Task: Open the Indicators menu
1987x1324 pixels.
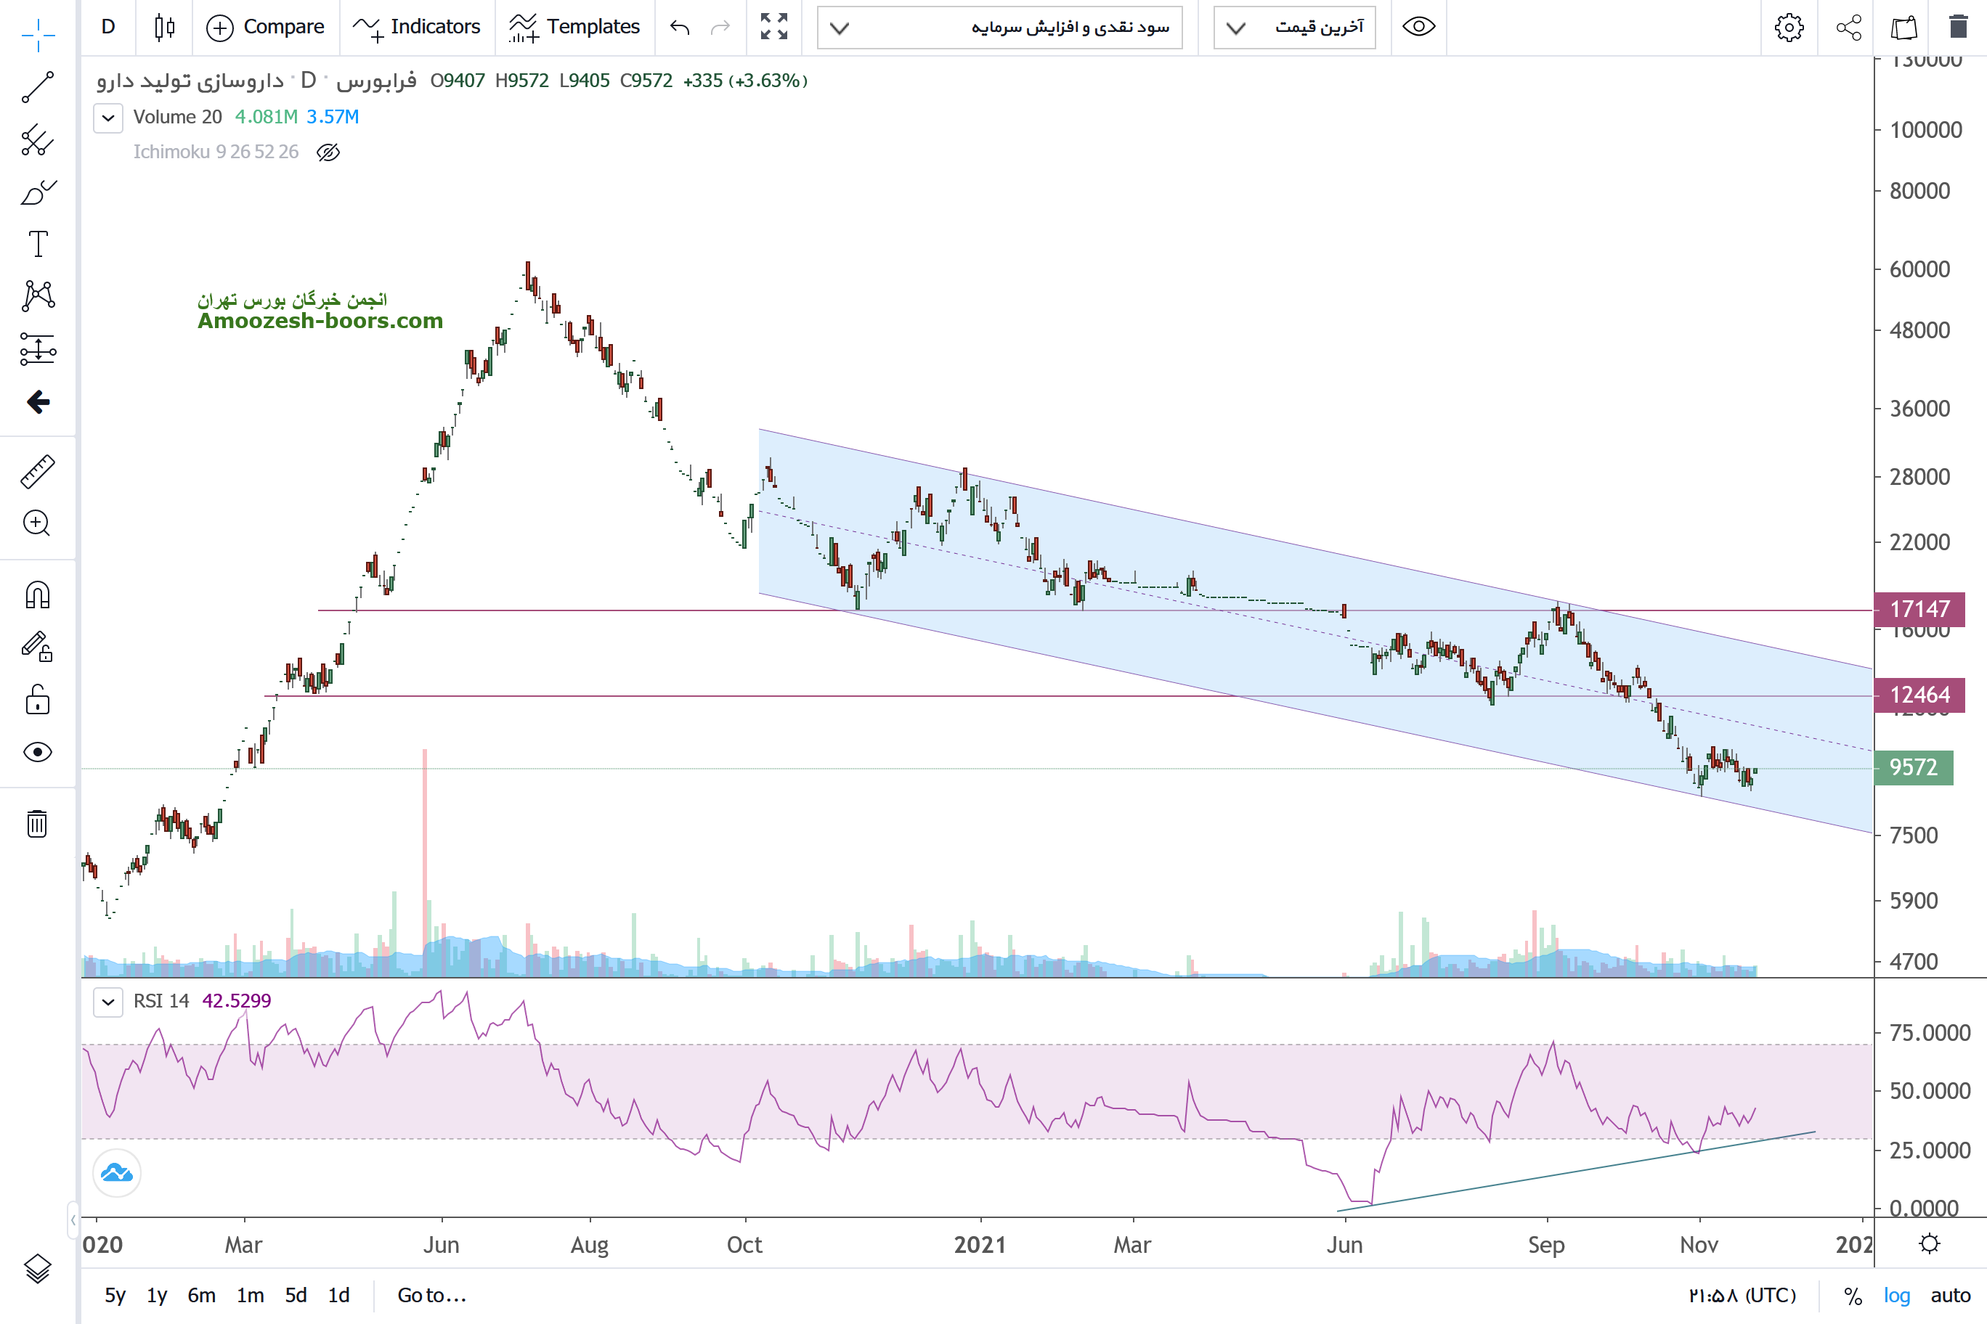Action: [x=418, y=27]
